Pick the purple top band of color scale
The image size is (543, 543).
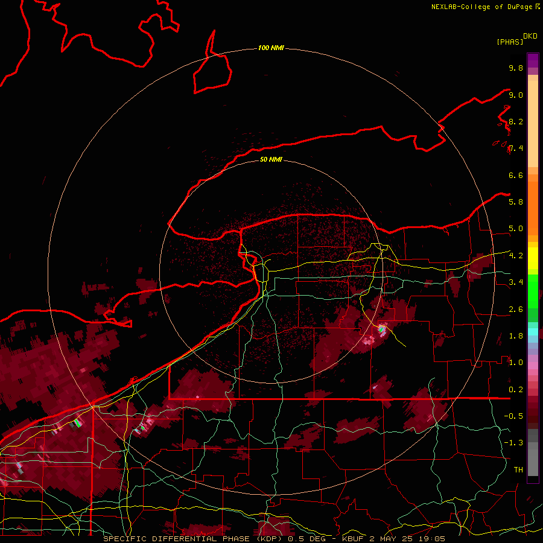[x=533, y=60]
